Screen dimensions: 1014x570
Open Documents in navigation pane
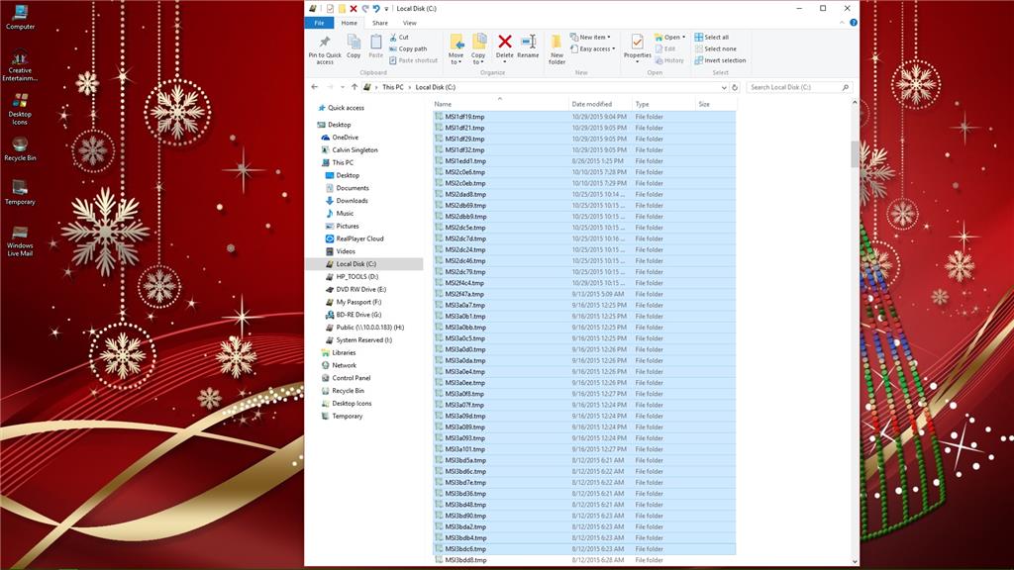point(353,188)
